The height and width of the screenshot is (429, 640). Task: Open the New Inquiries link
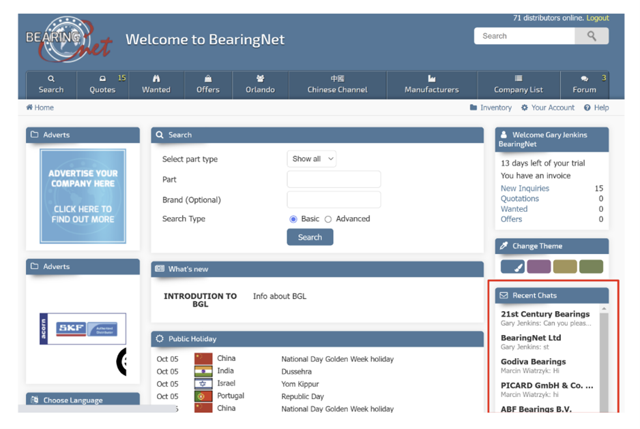click(x=525, y=188)
